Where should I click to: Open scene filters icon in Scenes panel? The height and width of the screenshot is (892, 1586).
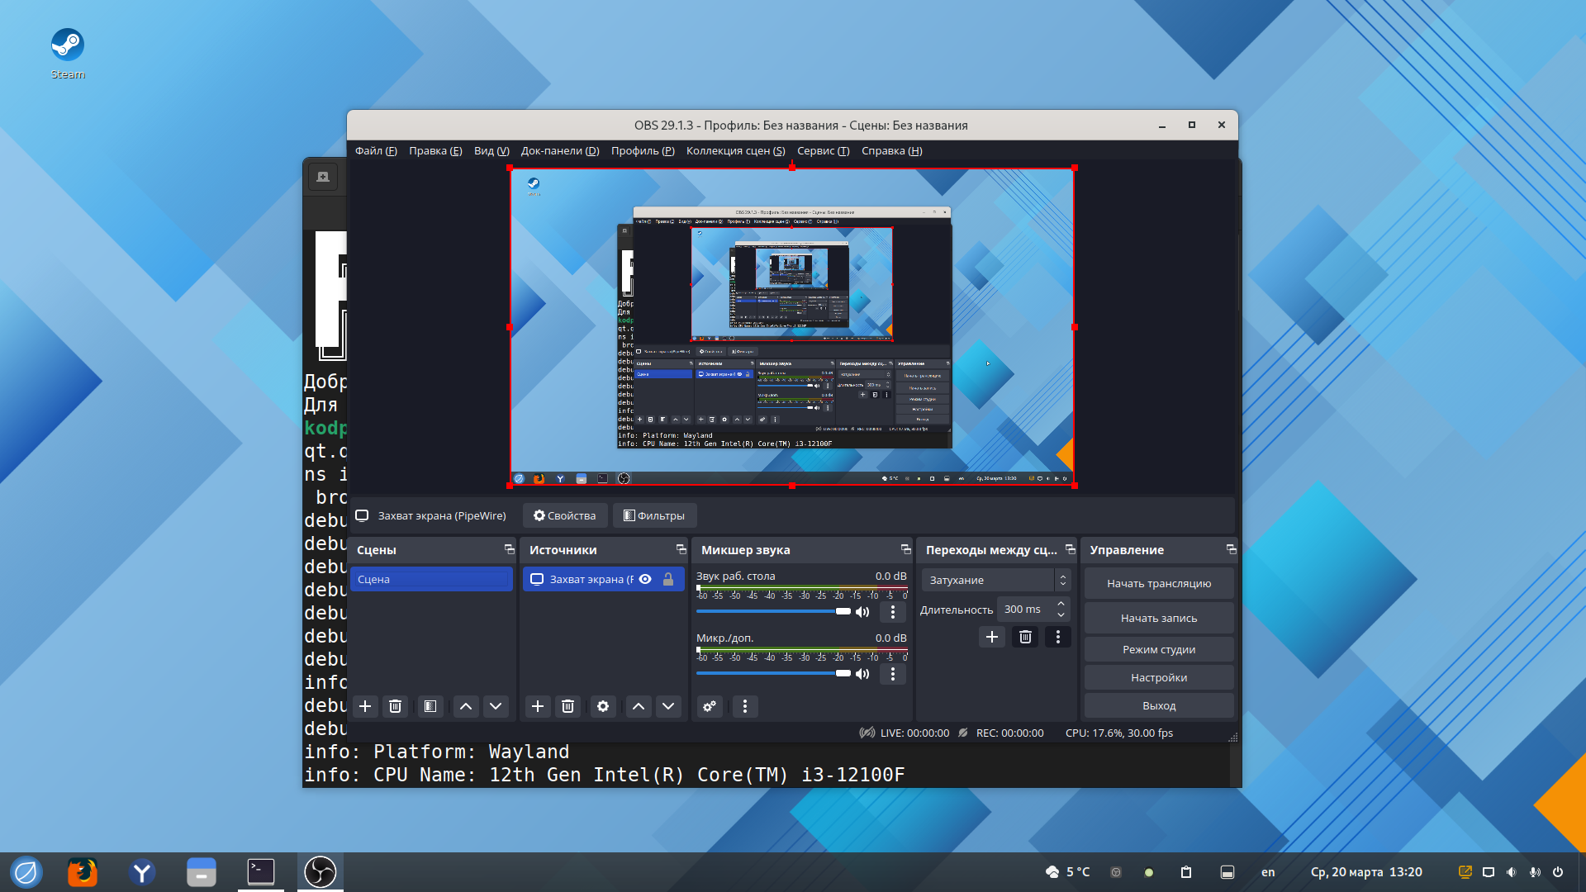click(430, 706)
